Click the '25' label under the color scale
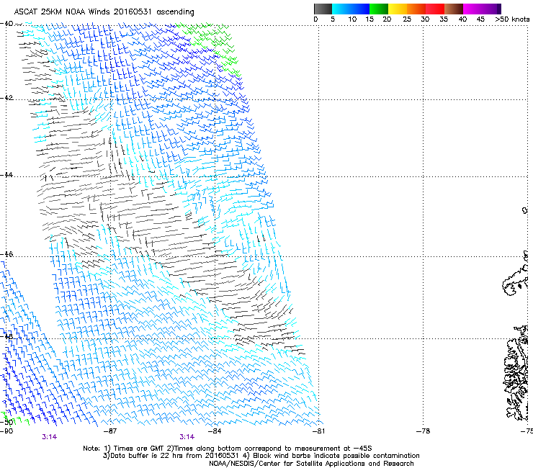533x468 pixels. click(x=407, y=19)
